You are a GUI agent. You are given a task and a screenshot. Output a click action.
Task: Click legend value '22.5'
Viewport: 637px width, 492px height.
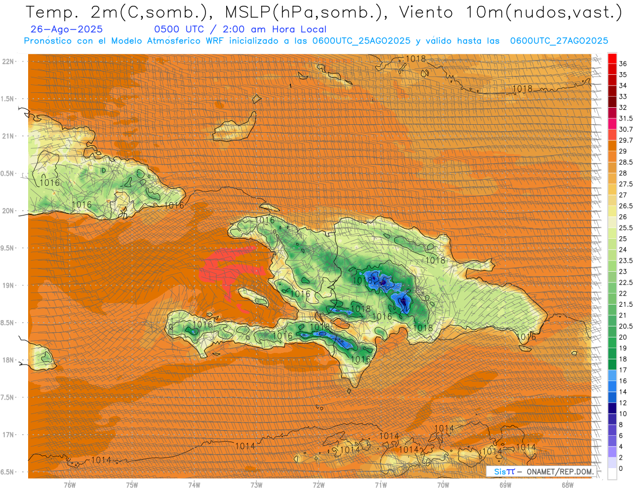point(626,282)
